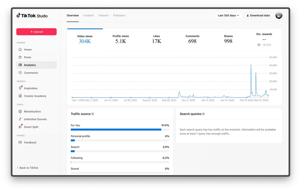Screen dimensions: 301x191
Task: Click the Following 0.2% value
Action: click(166, 158)
